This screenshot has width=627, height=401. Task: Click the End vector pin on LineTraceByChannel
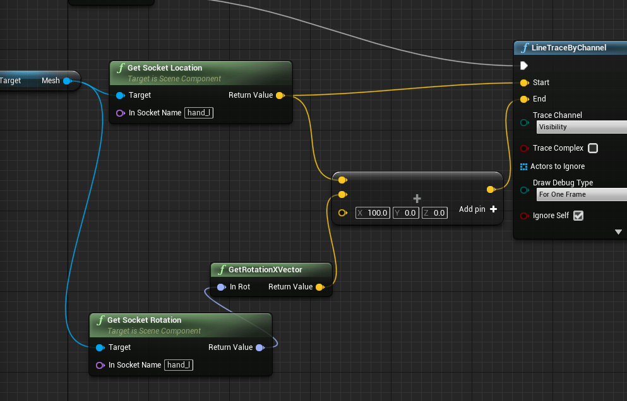point(524,99)
